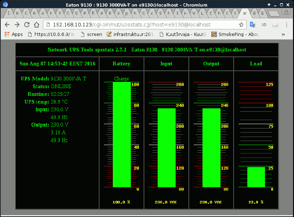The width and height of the screenshot is (294, 217).
Task: Open the Chromium three-dot menu
Action: pyautogui.click(x=287, y=25)
